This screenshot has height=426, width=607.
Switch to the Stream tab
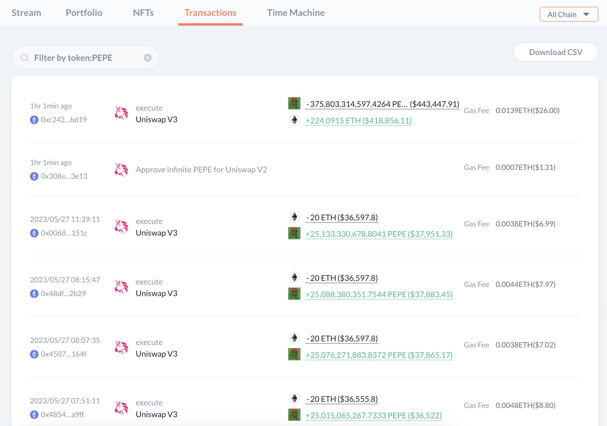pyautogui.click(x=26, y=13)
